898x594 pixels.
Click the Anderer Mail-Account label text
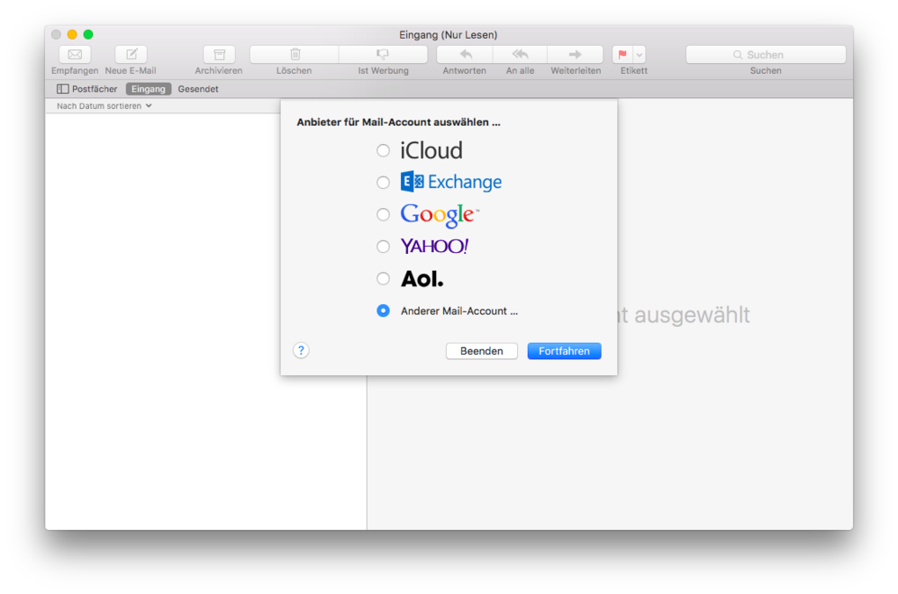(459, 310)
